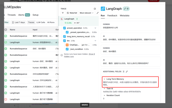
Task: Click the LangGraph root node icon in trace
Action: pyautogui.click(x=62, y=19)
